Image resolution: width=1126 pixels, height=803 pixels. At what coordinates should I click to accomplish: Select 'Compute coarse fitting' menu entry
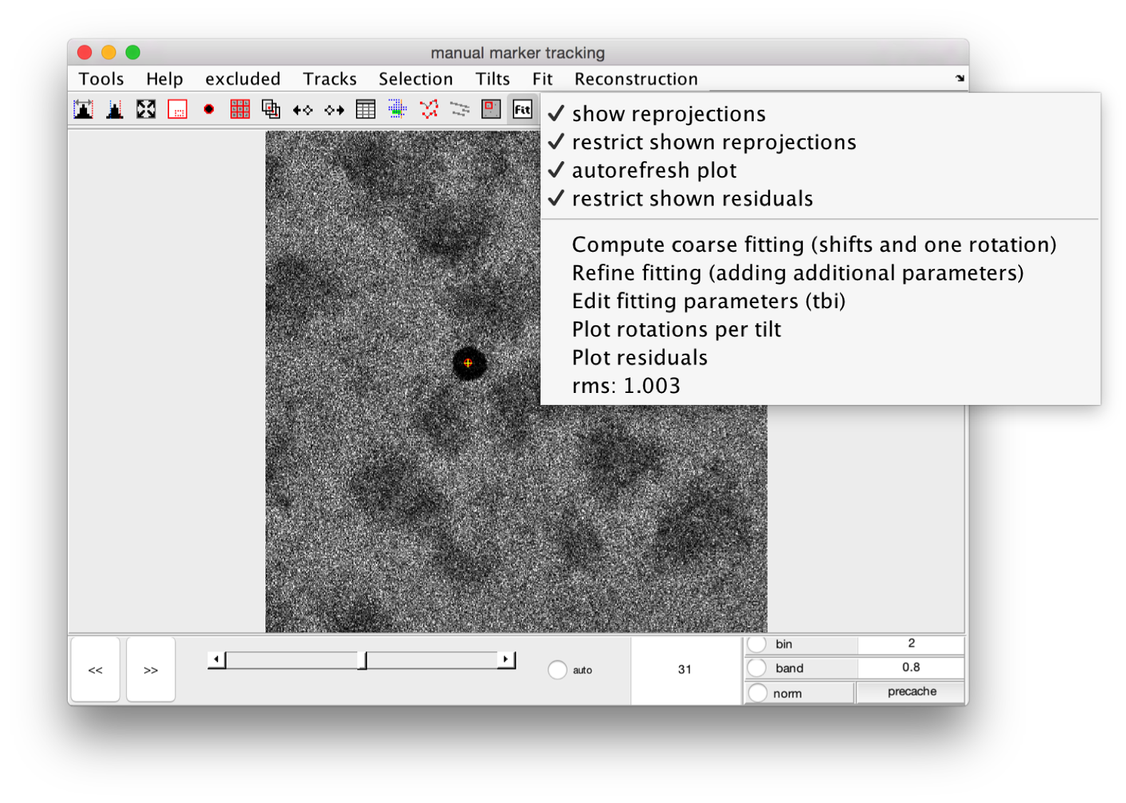[x=814, y=245]
